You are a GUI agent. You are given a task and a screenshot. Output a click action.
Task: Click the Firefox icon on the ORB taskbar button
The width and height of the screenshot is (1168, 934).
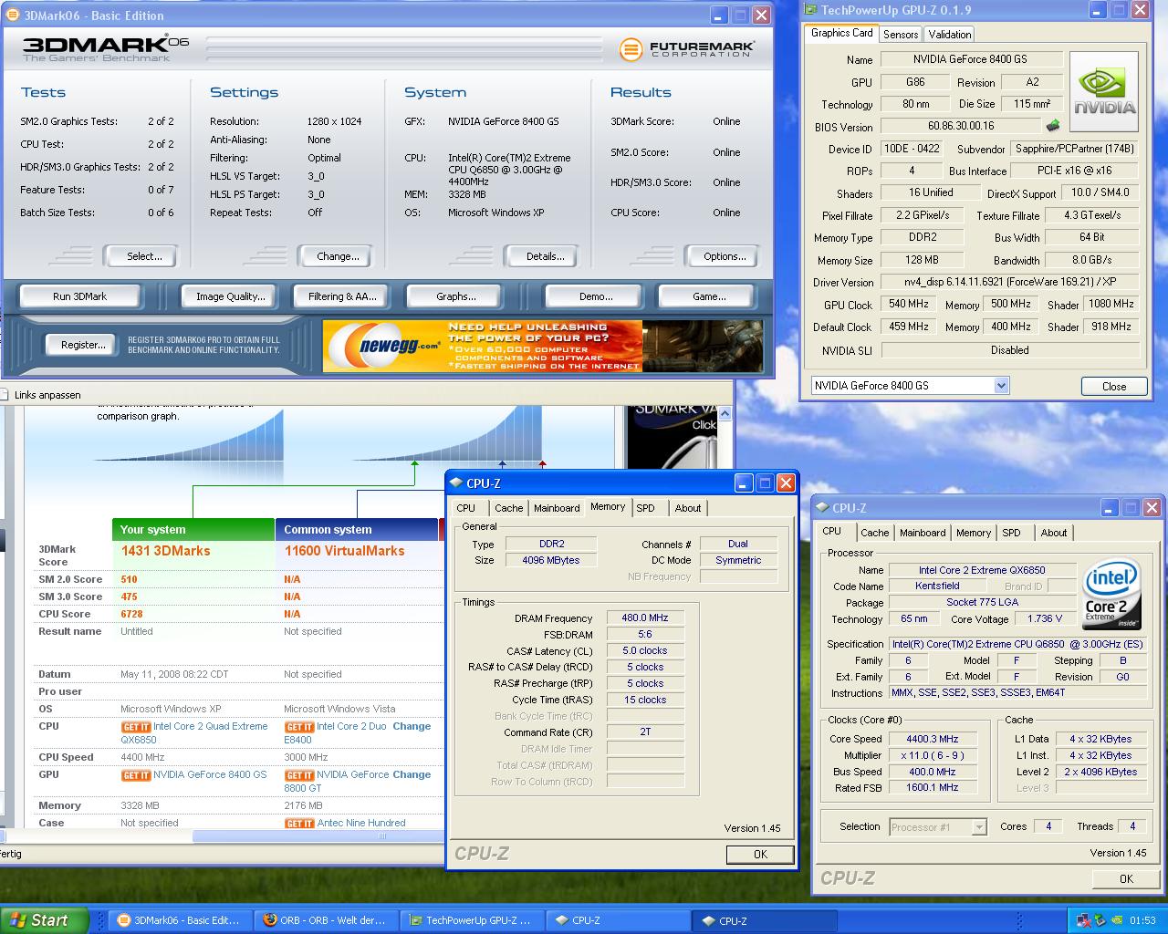pos(269,920)
